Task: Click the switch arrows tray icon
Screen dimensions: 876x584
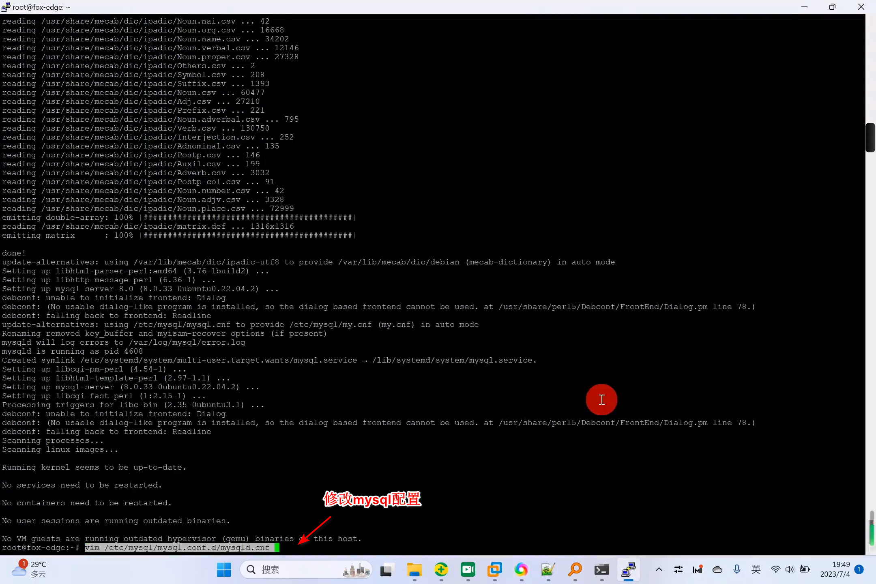Action: click(x=678, y=569)
